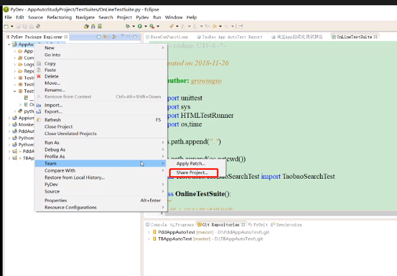The height and width of the screenshot is (276, 397).
Task: Click the Paste icon in context menu
Action: (39, 70)
